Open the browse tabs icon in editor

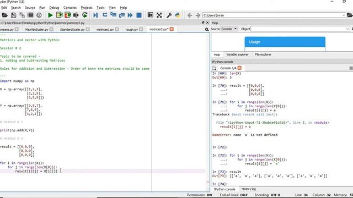[207, 29]
